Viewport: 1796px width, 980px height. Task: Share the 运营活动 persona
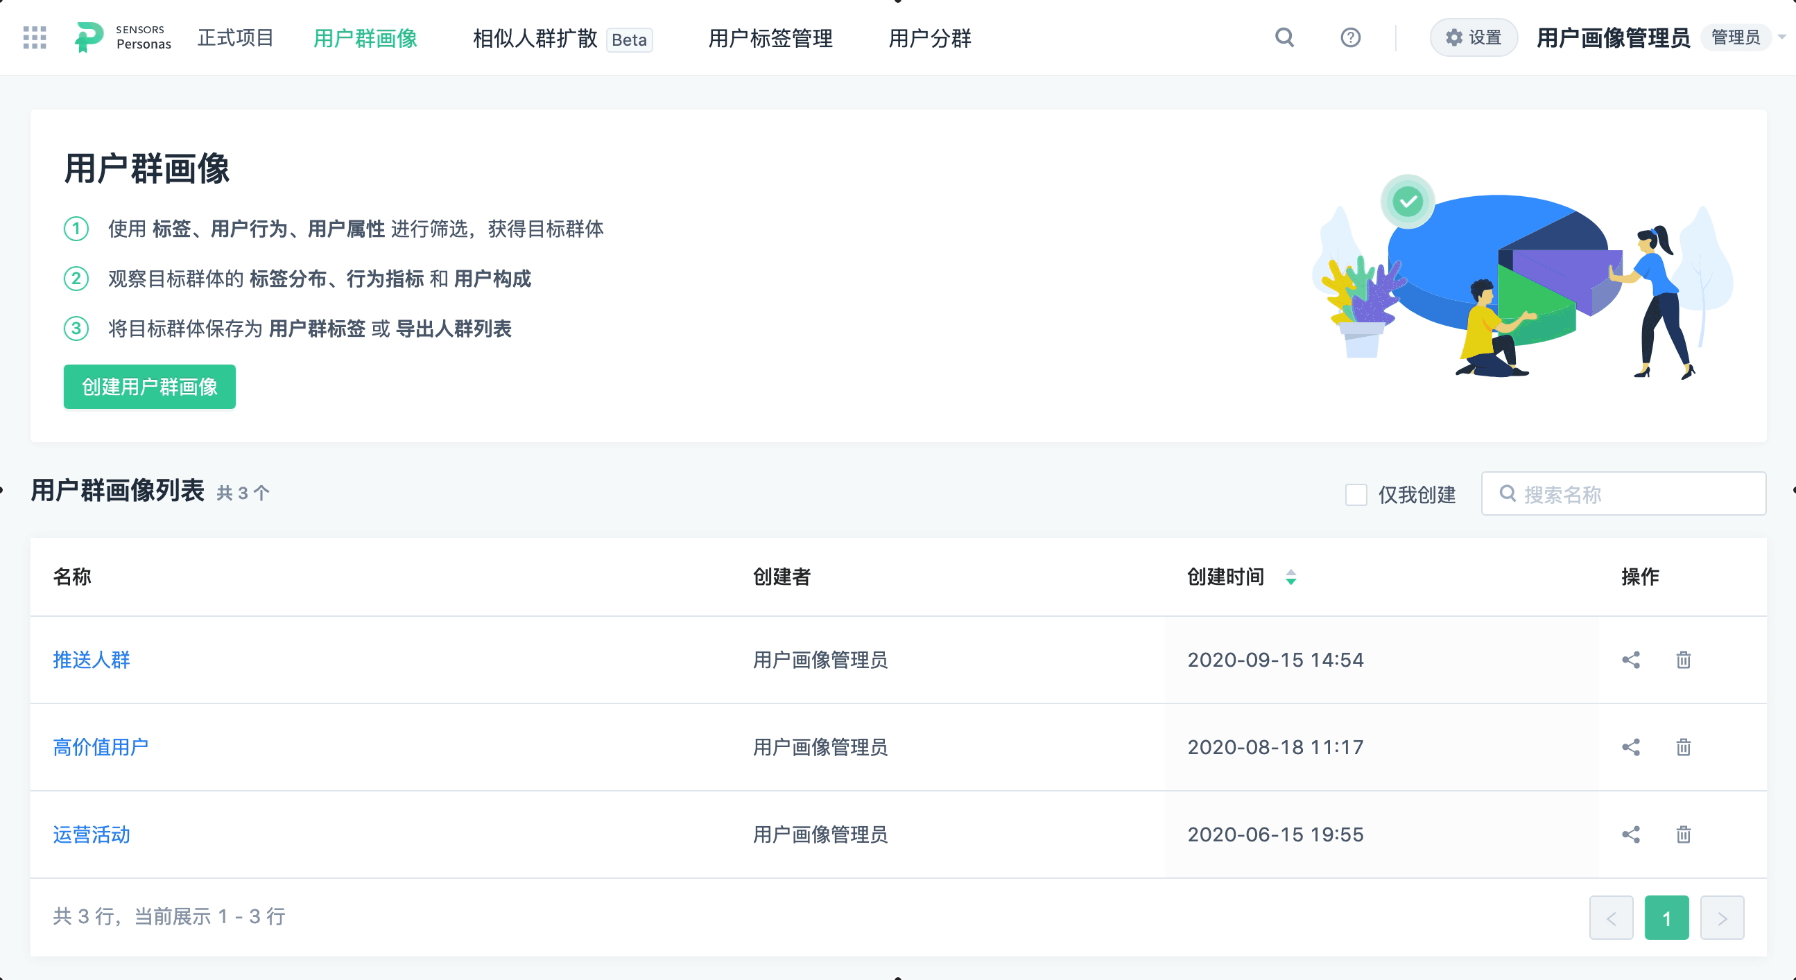(x=1630, y=834)
